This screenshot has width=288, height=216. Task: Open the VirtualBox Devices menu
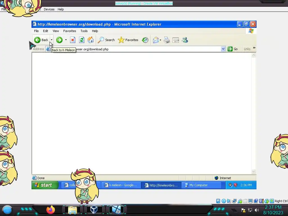pos(49,9)
